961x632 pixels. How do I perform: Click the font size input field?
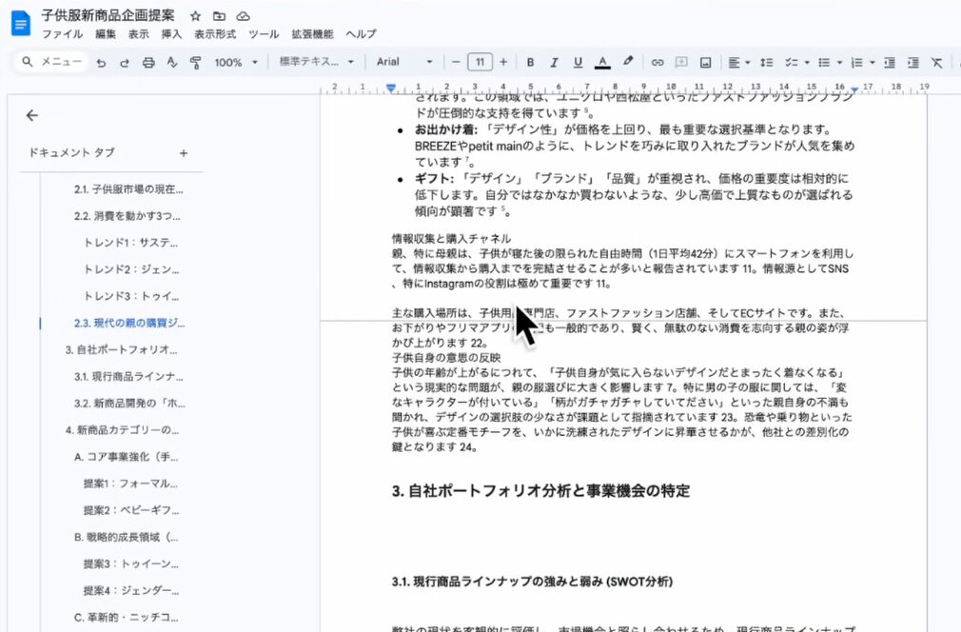click(480, 62)
